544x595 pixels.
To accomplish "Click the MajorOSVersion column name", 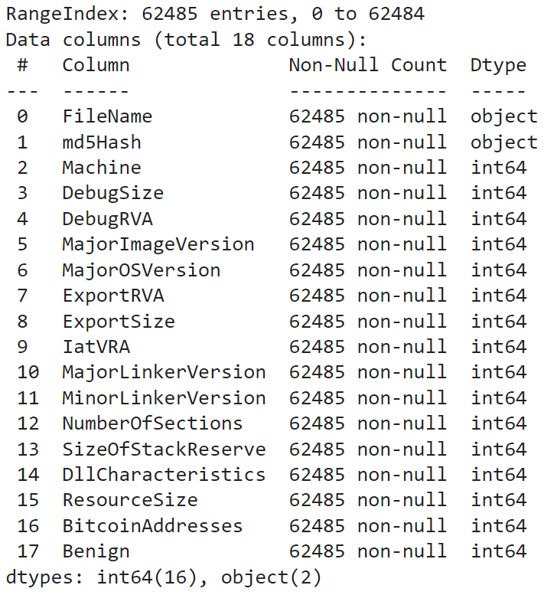I will pyautogui.click(x=142, y=270).
